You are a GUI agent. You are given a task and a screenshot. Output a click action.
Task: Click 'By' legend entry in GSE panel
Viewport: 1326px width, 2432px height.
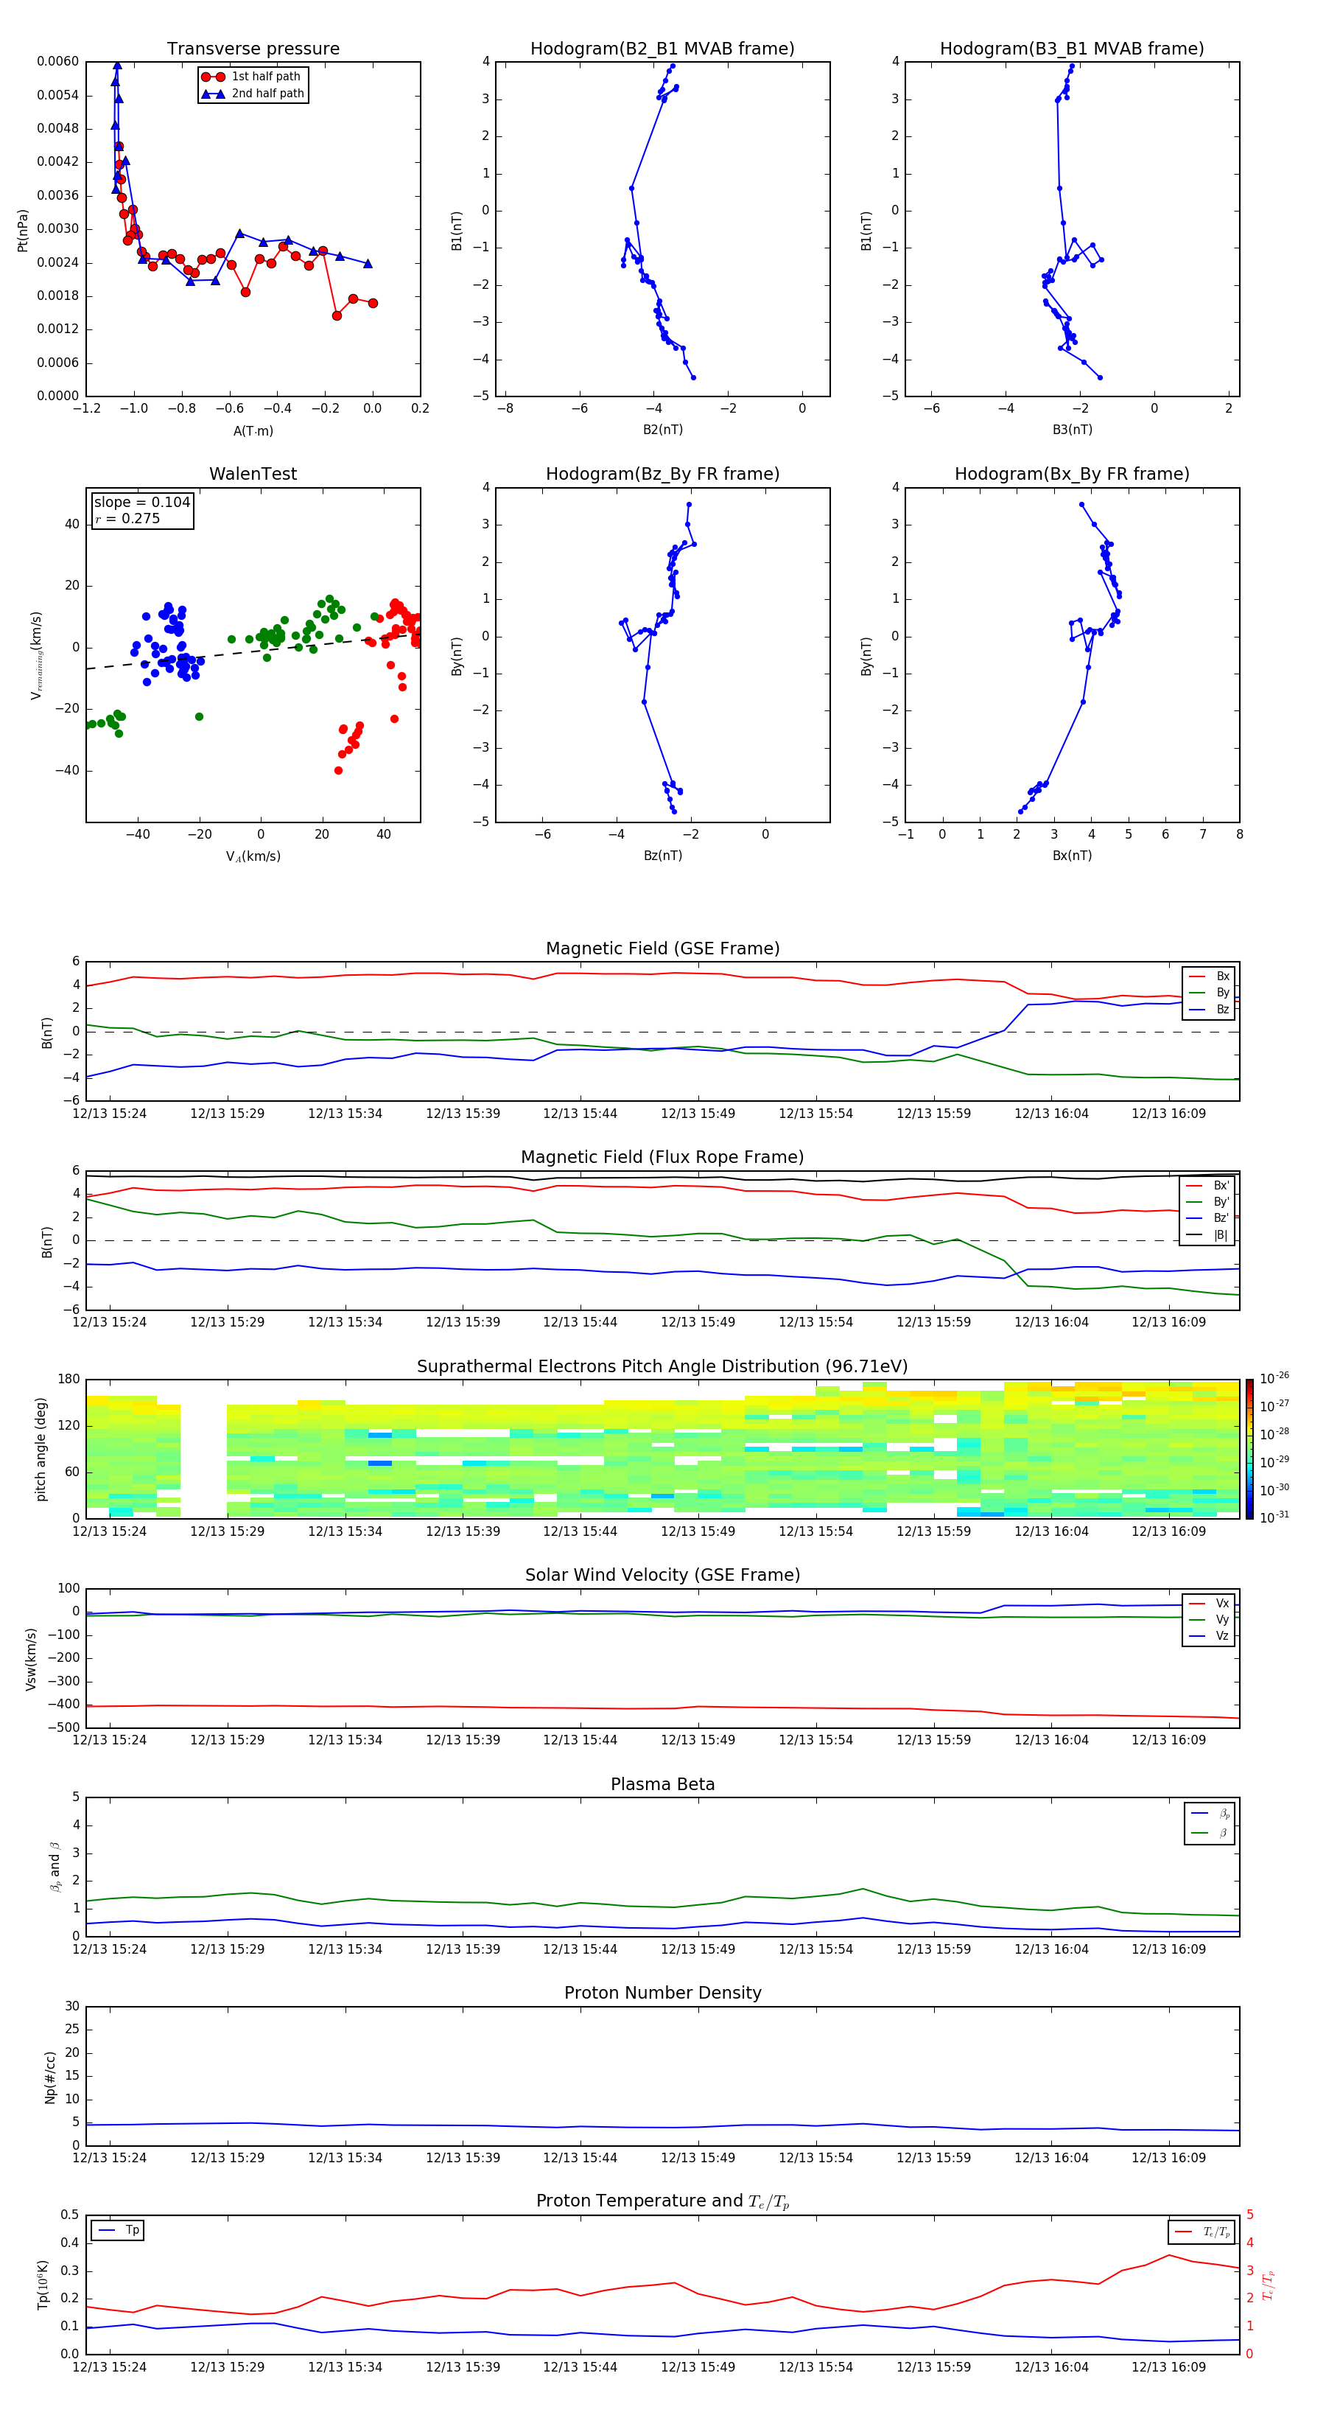click(x=1210, y=993)
